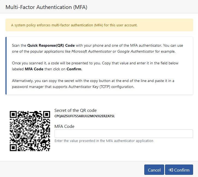This screenshot has width=198, height=177.
Task: Click bold 'Confirm' word in the instructions
Action: point(74,69)
